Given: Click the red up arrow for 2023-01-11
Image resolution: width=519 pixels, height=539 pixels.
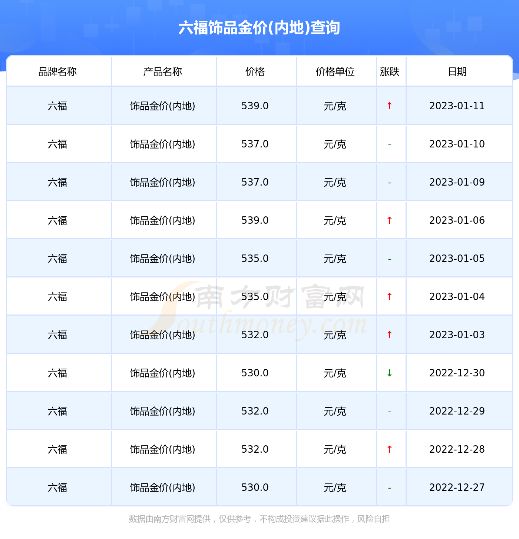Looking at the screenshot, I should (390, 106).
